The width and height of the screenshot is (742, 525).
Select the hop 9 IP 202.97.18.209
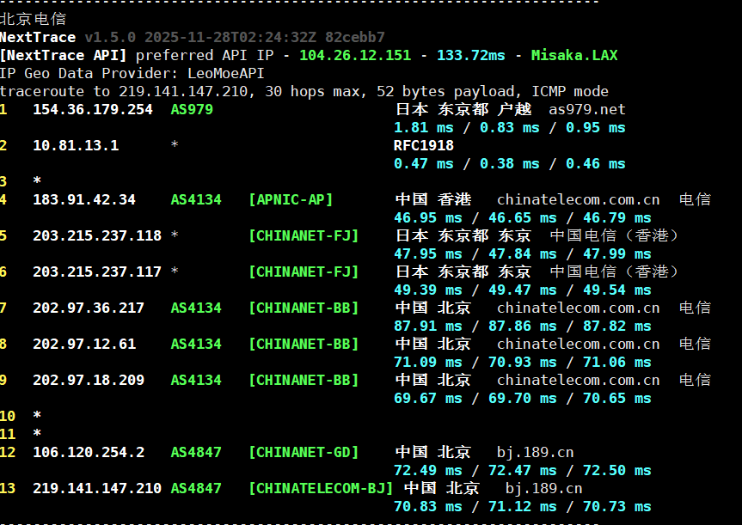click(89, 380)
